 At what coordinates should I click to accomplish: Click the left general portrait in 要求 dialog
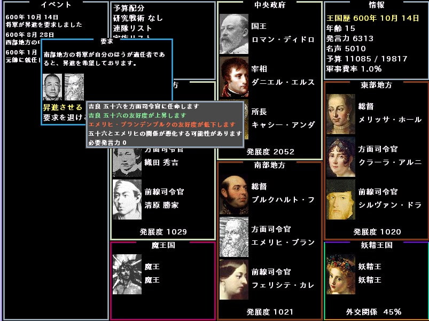[x=52, y=87]
